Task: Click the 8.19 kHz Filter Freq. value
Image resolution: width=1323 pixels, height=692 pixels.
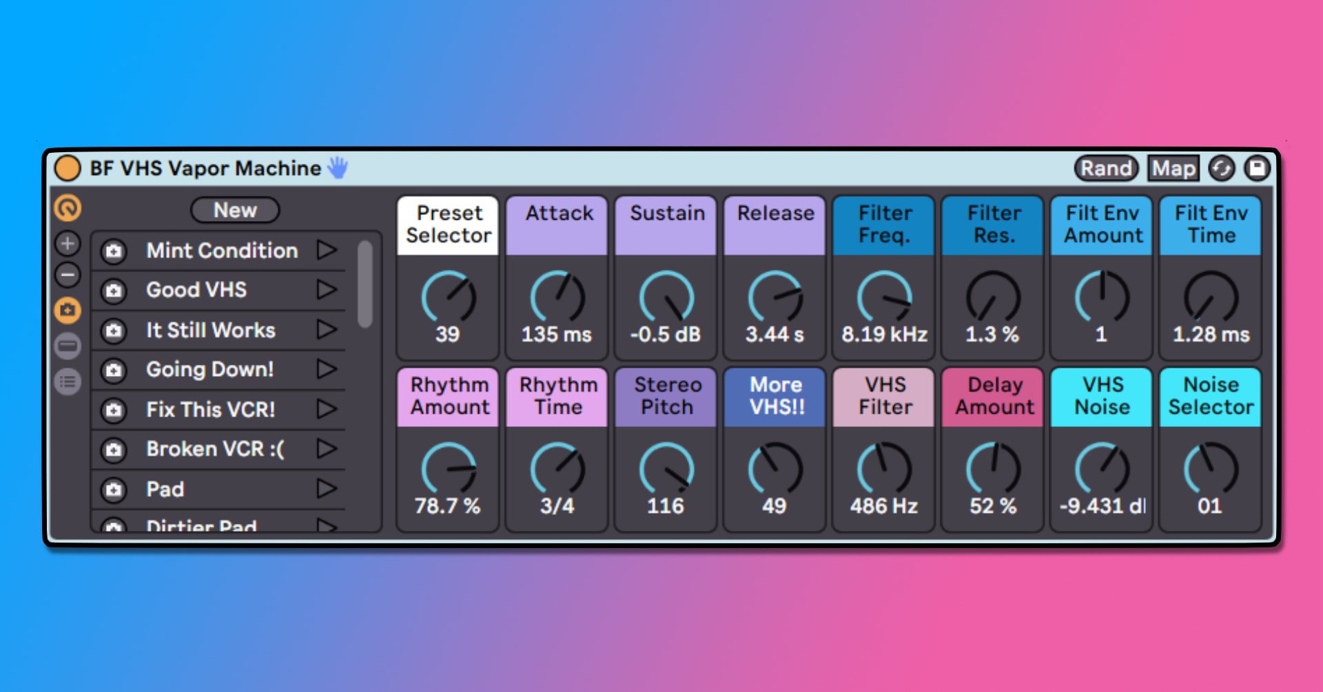Action: 884,335
